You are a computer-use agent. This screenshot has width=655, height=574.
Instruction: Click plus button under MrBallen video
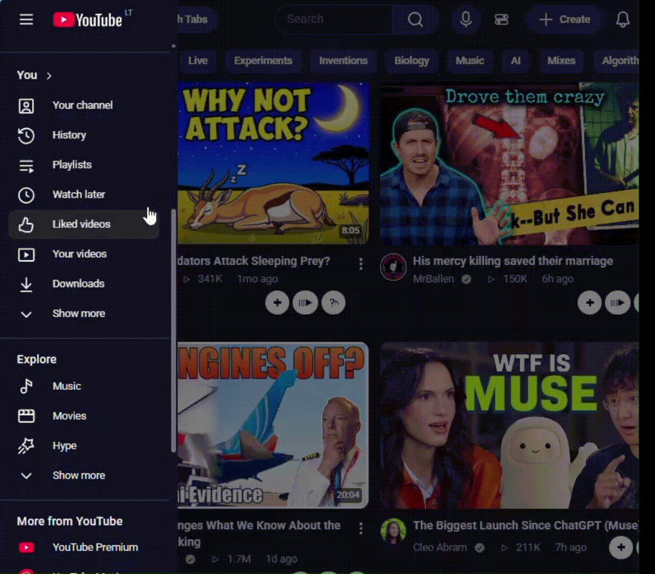[x=590, y=303]
